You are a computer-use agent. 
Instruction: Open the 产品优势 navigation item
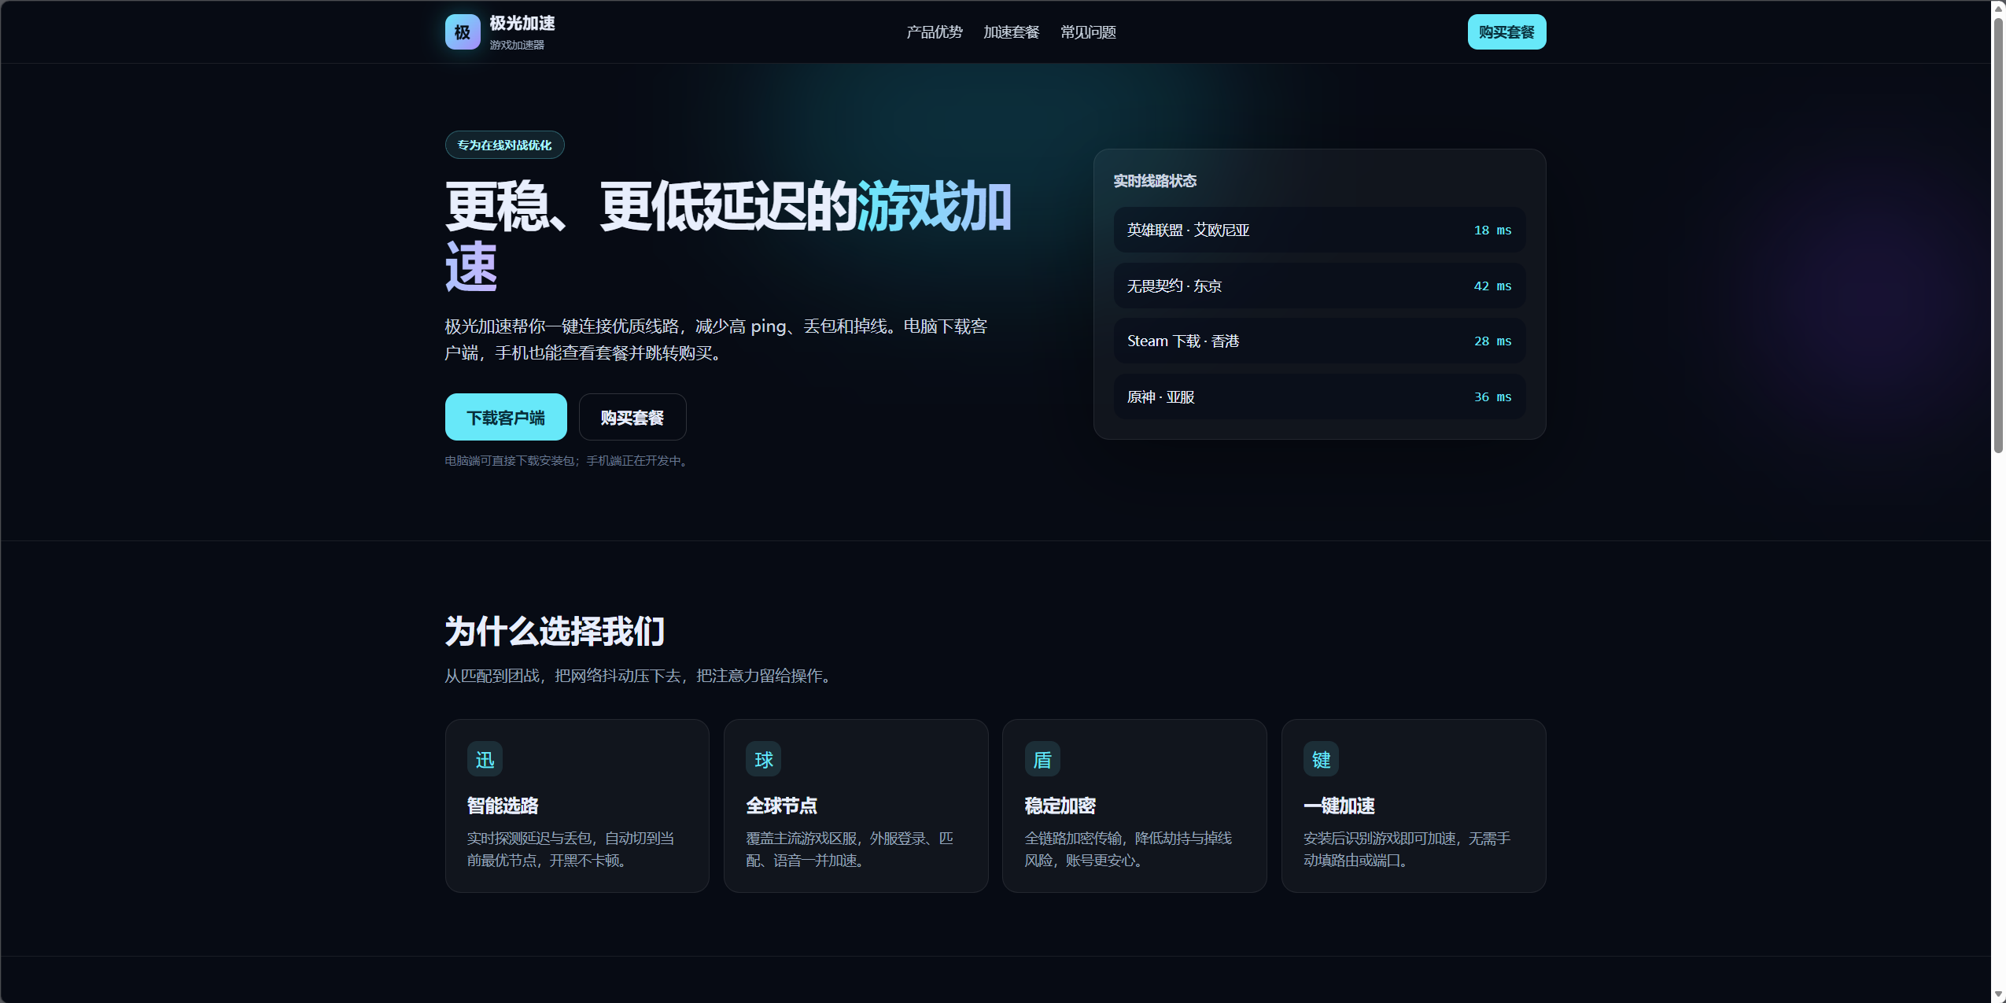935,32
